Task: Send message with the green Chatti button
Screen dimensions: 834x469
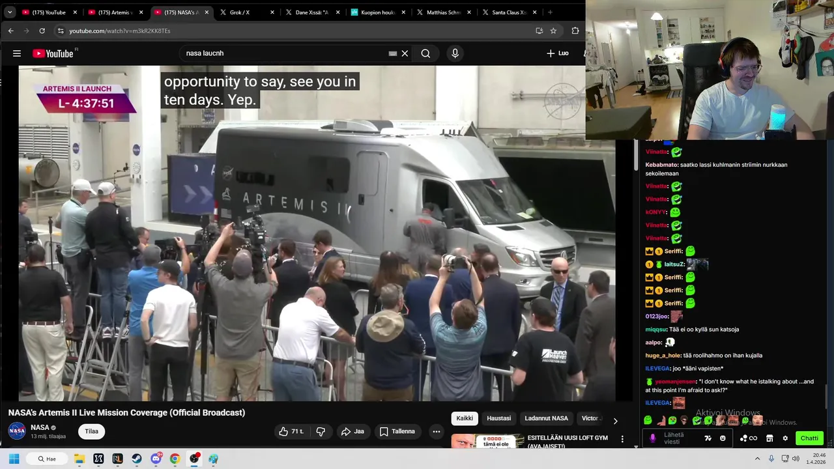Action: [x=809, y=438]
